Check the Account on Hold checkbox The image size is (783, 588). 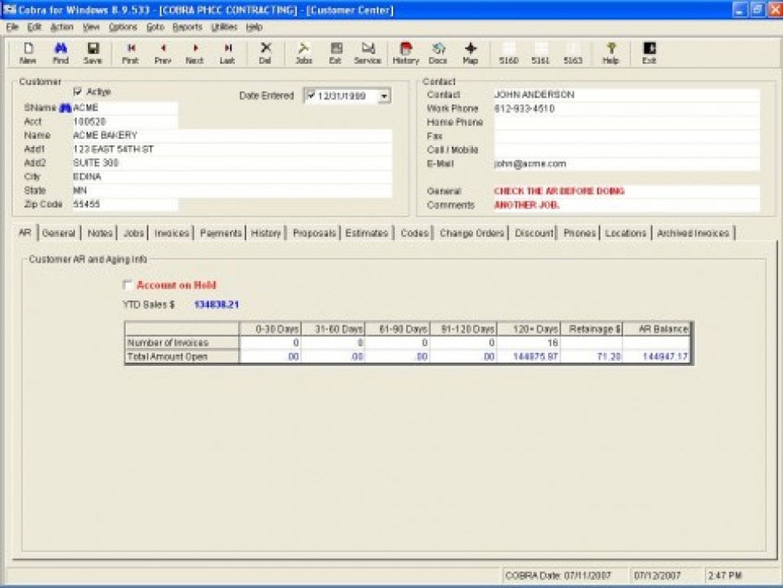point(128,285)
